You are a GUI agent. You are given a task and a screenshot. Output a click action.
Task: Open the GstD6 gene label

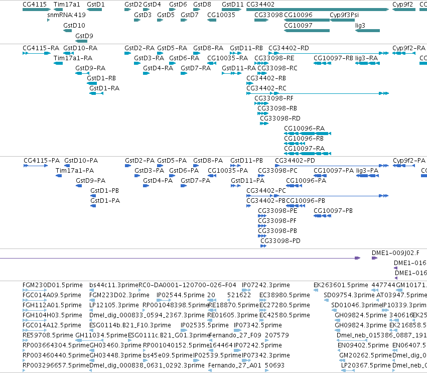[178, 5]
